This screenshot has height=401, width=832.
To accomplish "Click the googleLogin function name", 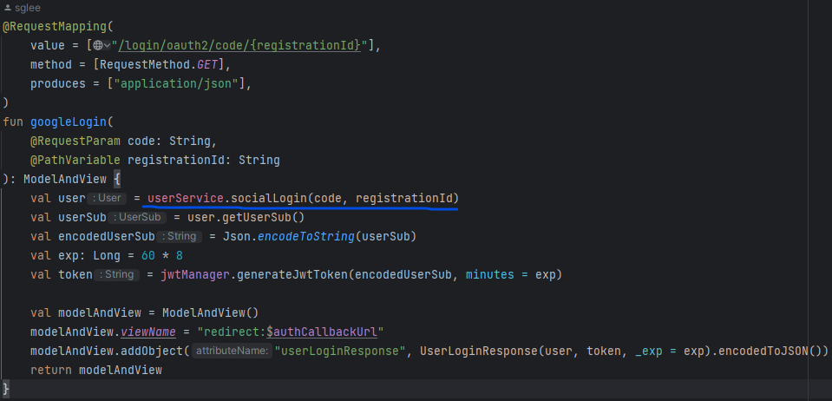I will [69, 122].
